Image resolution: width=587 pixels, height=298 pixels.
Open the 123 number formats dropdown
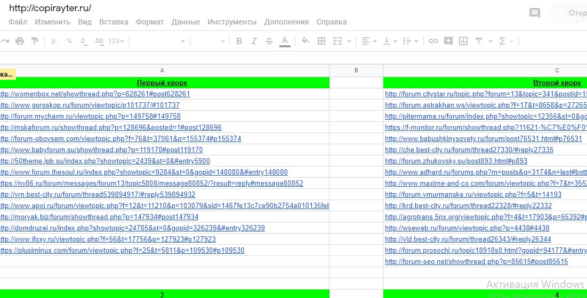116,41
